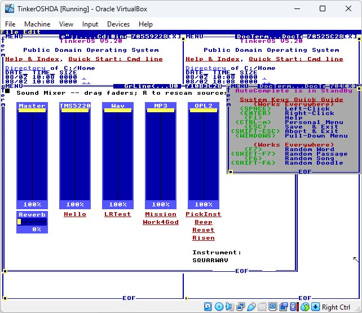Image resolution: width=362 pixels, height=313 pixels.
Task: Click the Reverb 0% value
Action: coord(37,230)
